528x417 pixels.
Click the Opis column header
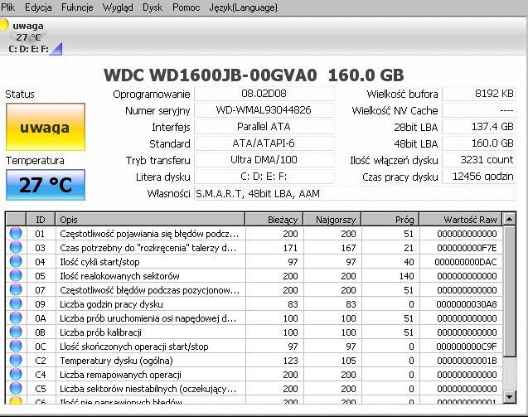pyautogui.click(x=150, y=220)
